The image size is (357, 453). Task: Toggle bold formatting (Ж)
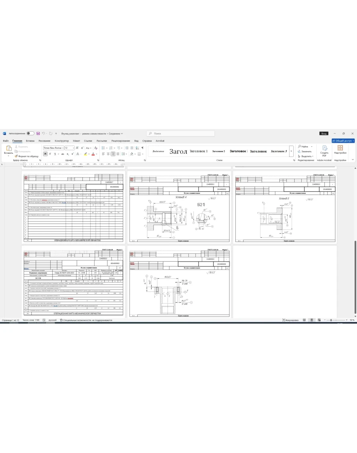[45, 154]
